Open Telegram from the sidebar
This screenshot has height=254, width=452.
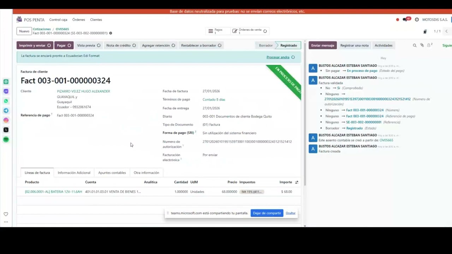click(6, 110)
